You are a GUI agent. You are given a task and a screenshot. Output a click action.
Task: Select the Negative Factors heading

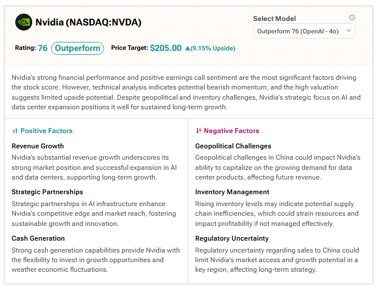click(x=231, y=131)
